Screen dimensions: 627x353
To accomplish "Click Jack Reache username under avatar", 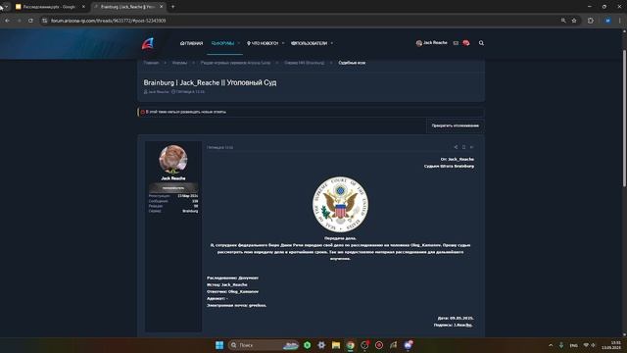I will tap(173, 178).
